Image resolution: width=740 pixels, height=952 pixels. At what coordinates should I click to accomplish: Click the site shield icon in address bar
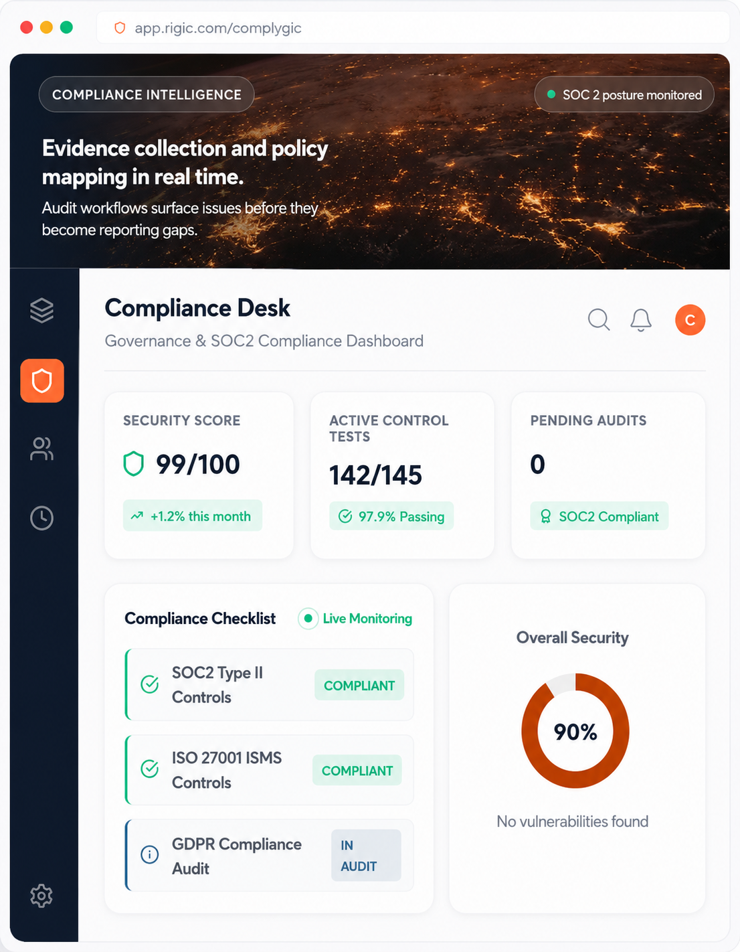120,28
